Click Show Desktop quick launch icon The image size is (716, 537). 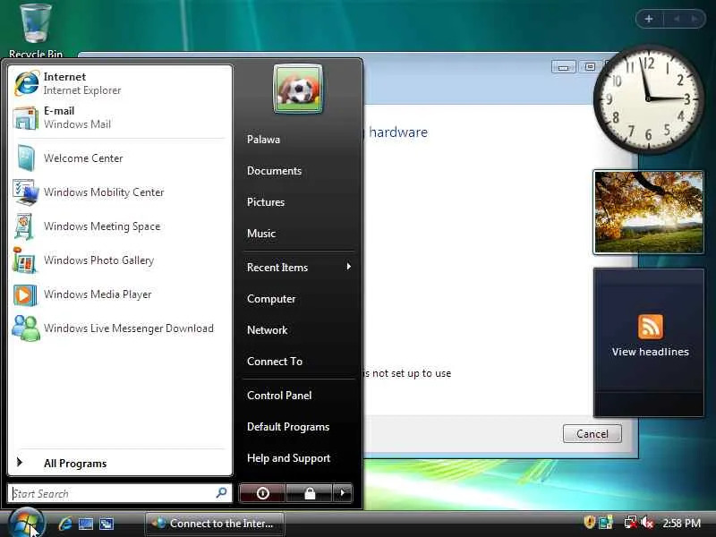tap(86, 524)
